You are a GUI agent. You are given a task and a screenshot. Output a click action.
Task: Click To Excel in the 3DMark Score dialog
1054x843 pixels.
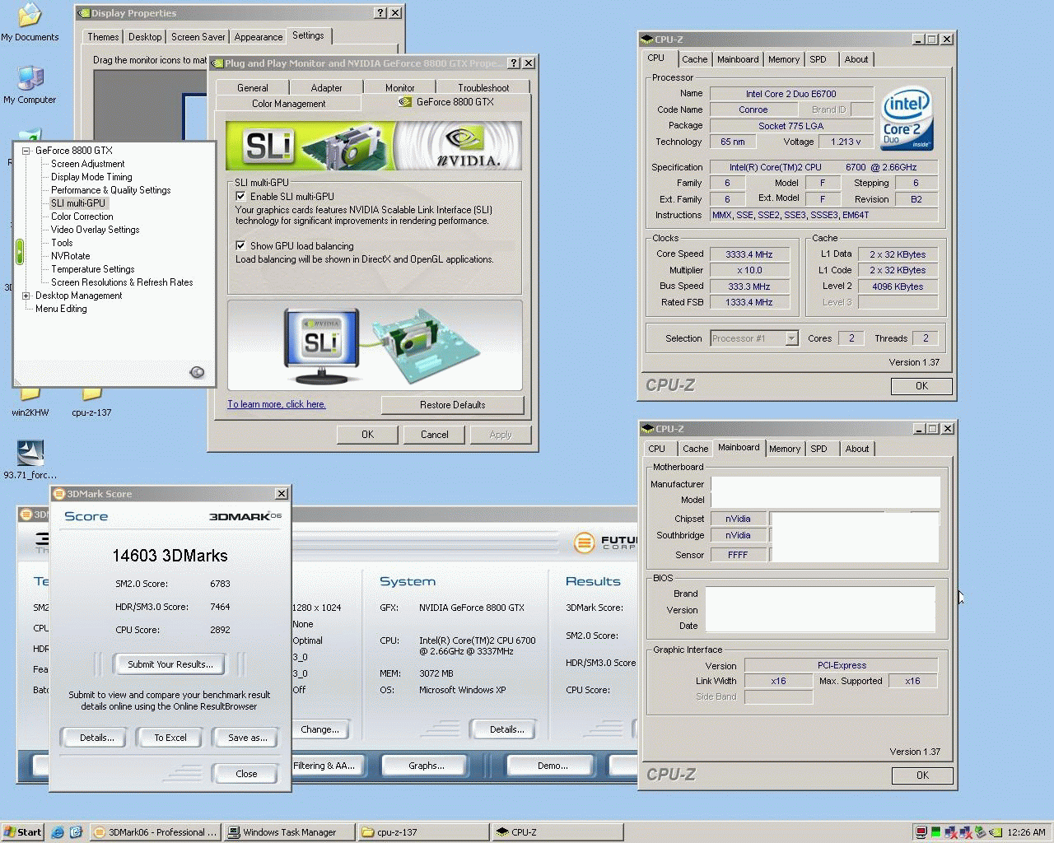[x=170, y=738]
